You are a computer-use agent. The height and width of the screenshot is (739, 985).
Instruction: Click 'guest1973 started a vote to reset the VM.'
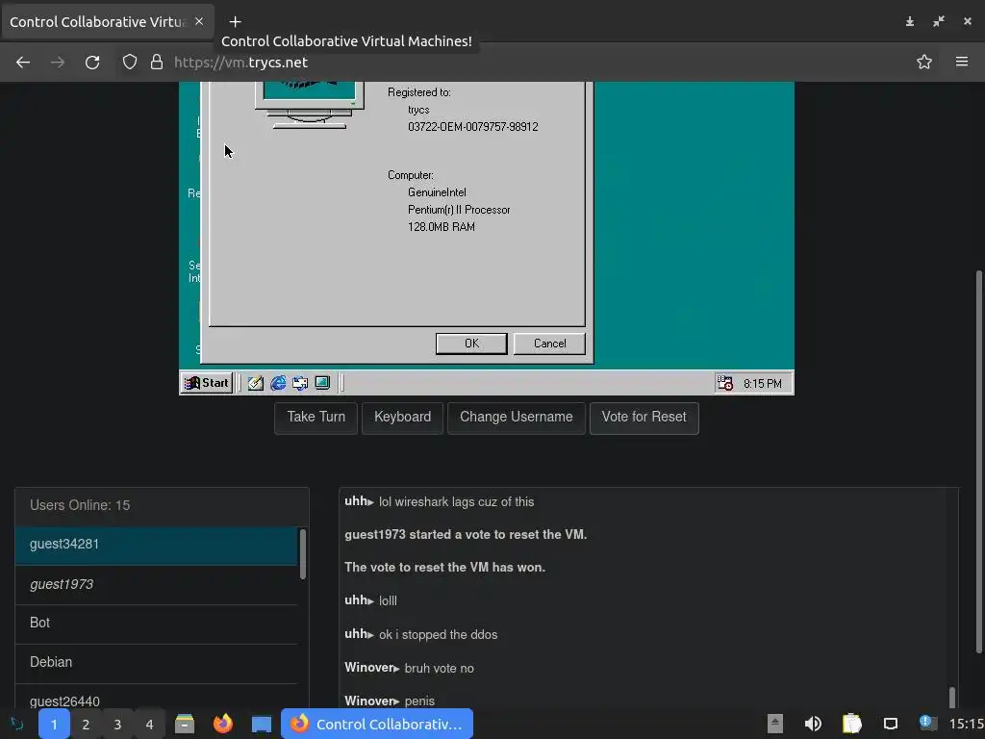tap(466, 535)
